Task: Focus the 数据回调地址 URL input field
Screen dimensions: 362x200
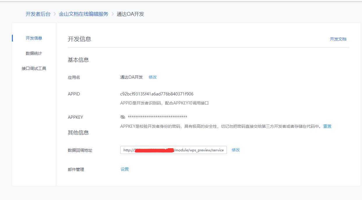Action: click(173, 150)
